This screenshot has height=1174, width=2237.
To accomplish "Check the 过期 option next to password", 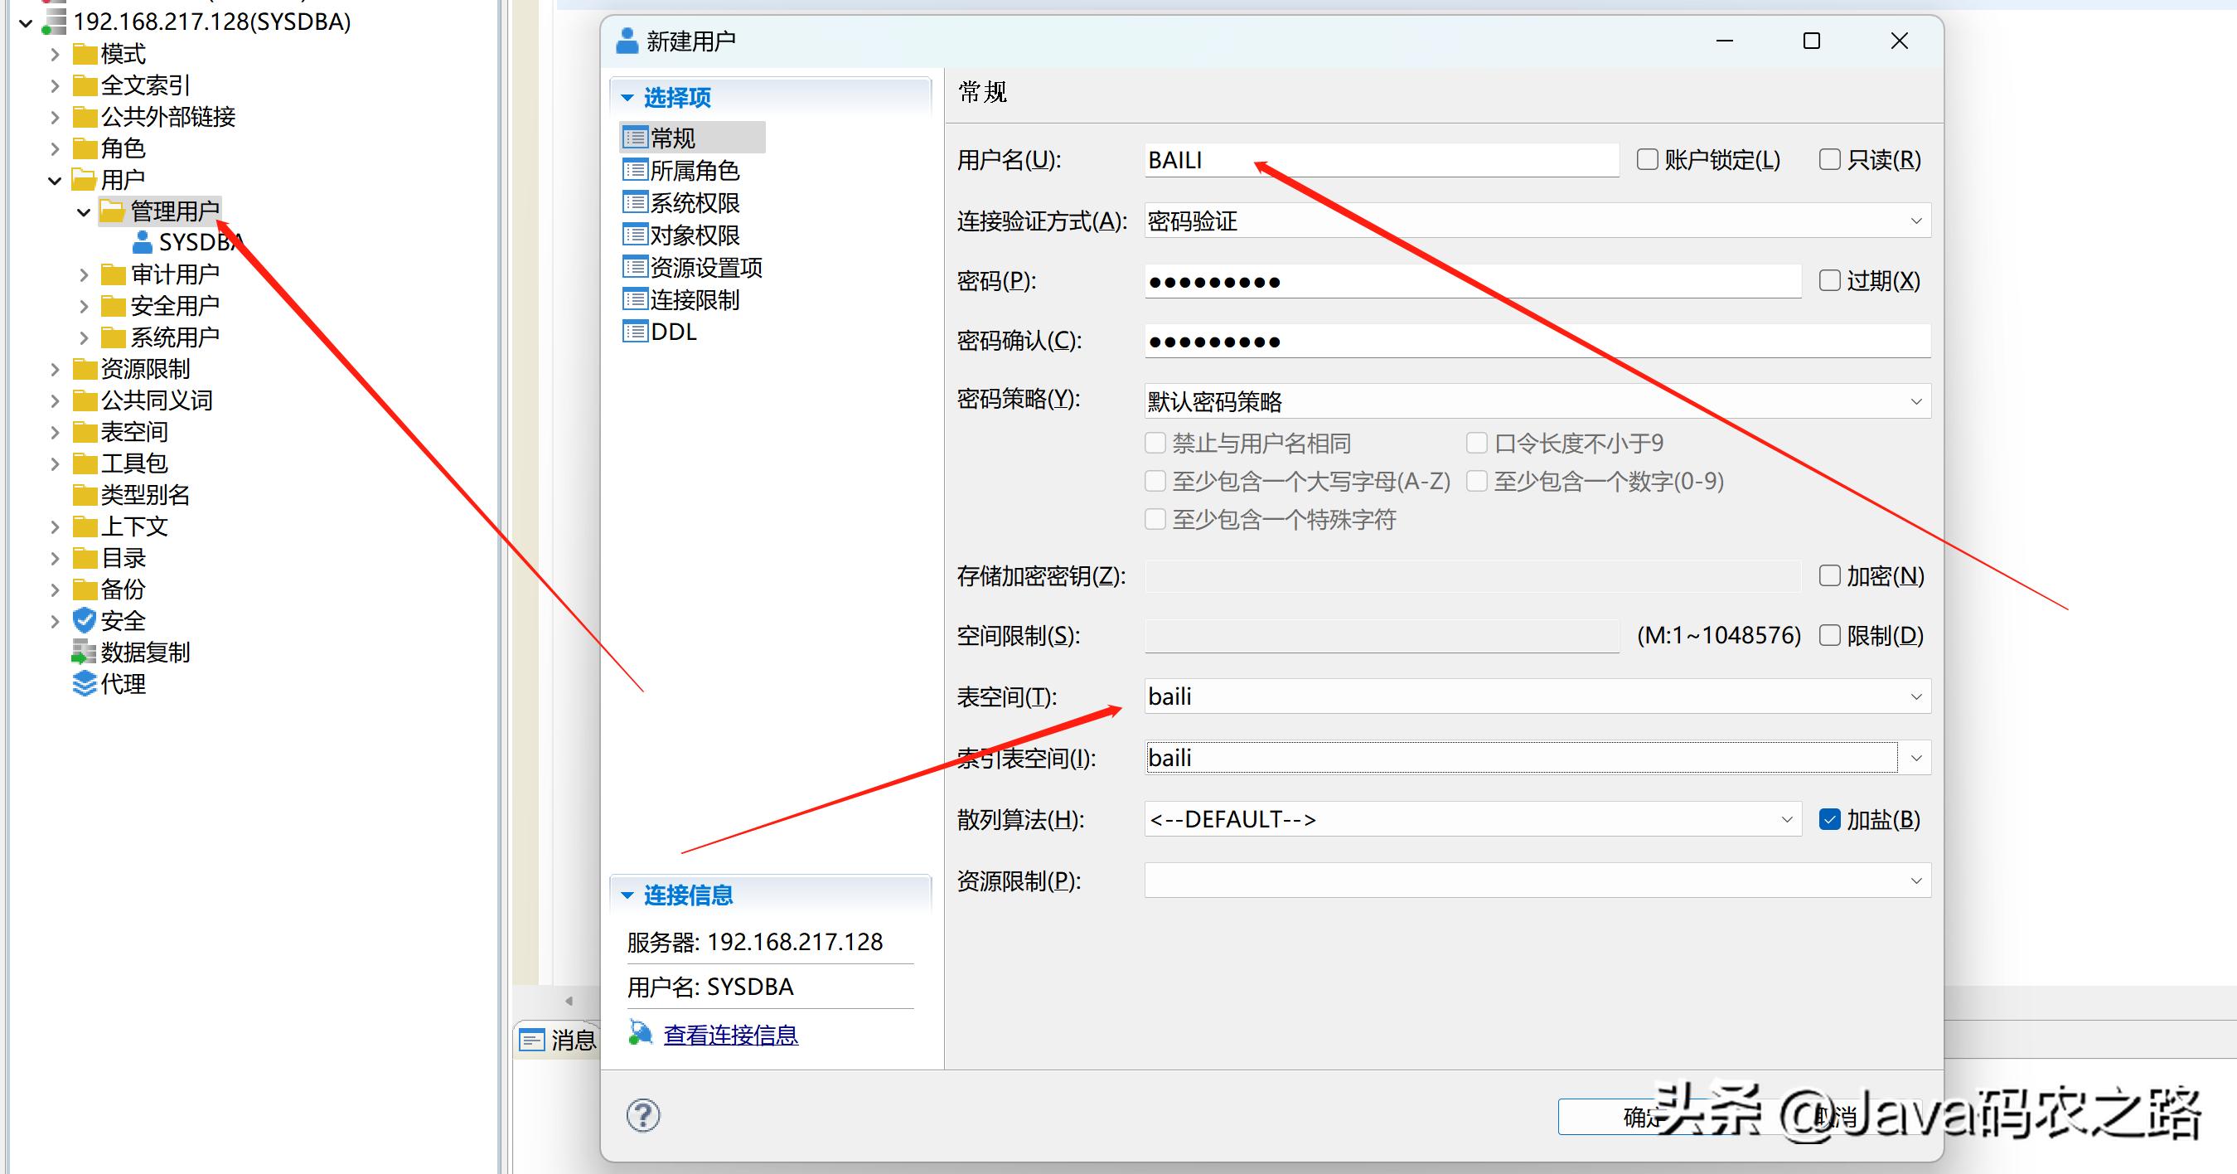I will [1831, 279].
